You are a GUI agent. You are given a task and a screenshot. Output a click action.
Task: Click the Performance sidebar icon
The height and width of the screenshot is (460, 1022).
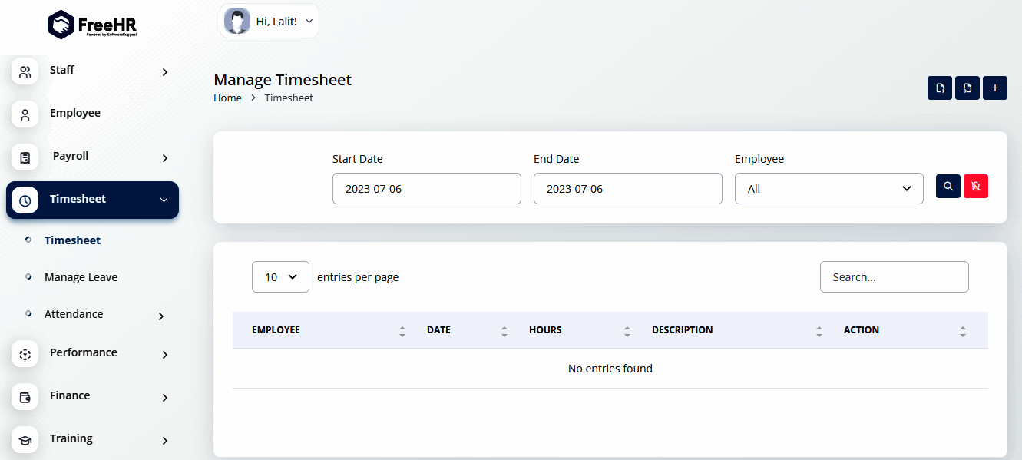25,354
